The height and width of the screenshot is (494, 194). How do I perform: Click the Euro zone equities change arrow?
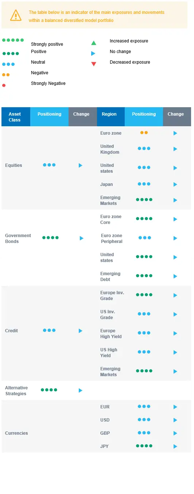tap(175, 133)
